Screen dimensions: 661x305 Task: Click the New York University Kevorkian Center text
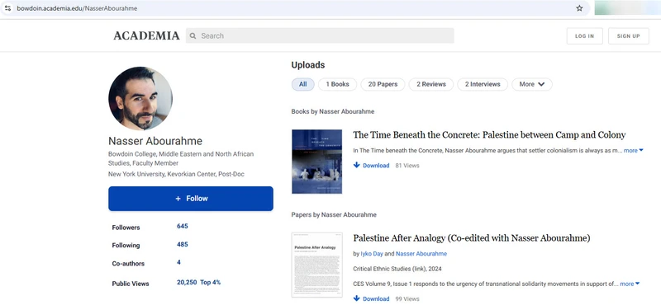pyautogui.click(x=176, y=174)
